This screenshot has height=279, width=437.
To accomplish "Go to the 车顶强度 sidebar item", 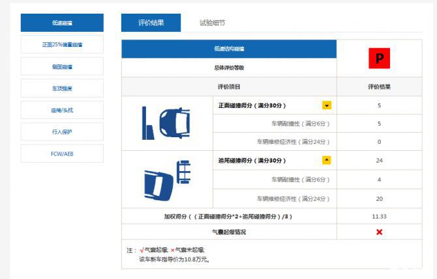I will 62,88.
